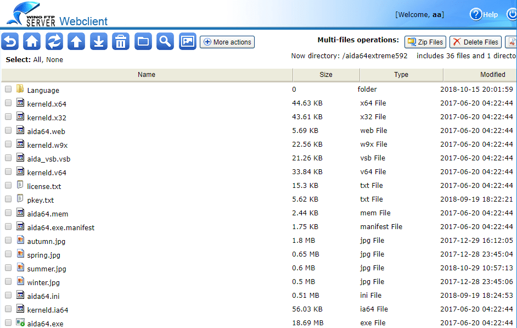Sort by Type column header

401,75
